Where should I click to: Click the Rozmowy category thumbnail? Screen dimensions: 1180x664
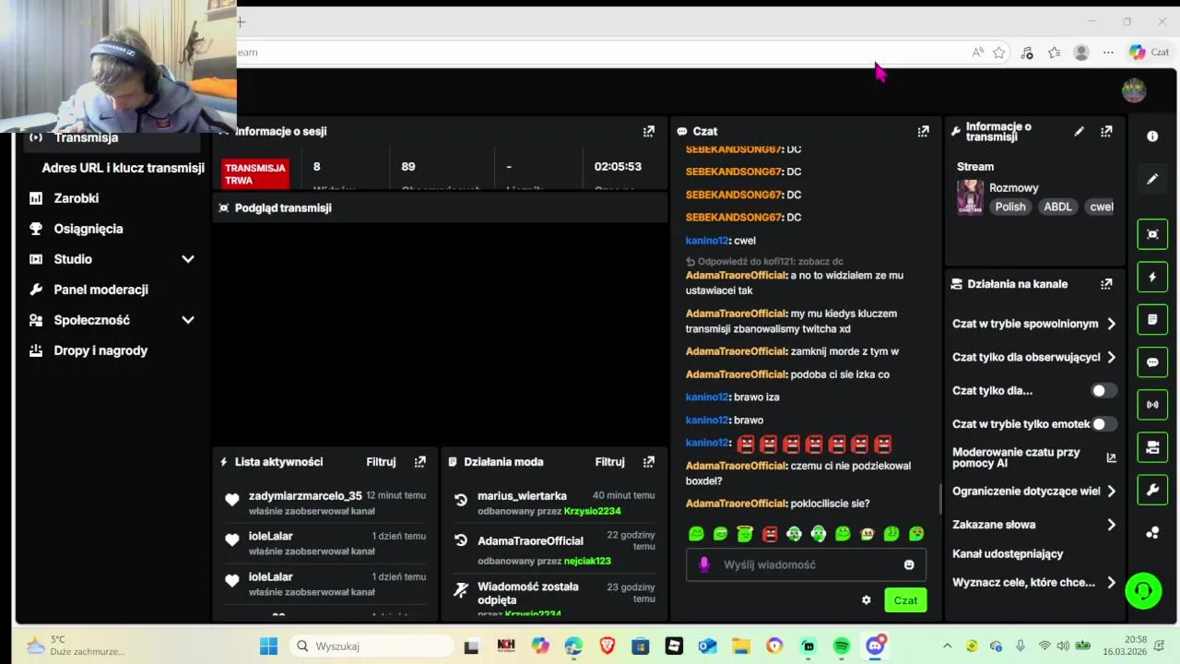click(x=970, y=196)
